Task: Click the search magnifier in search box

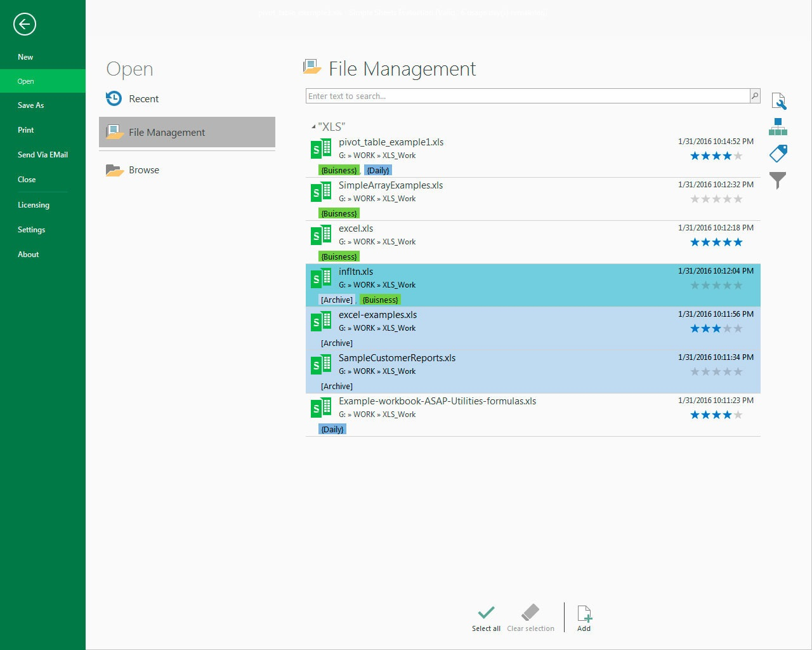Action: point(754,96)
